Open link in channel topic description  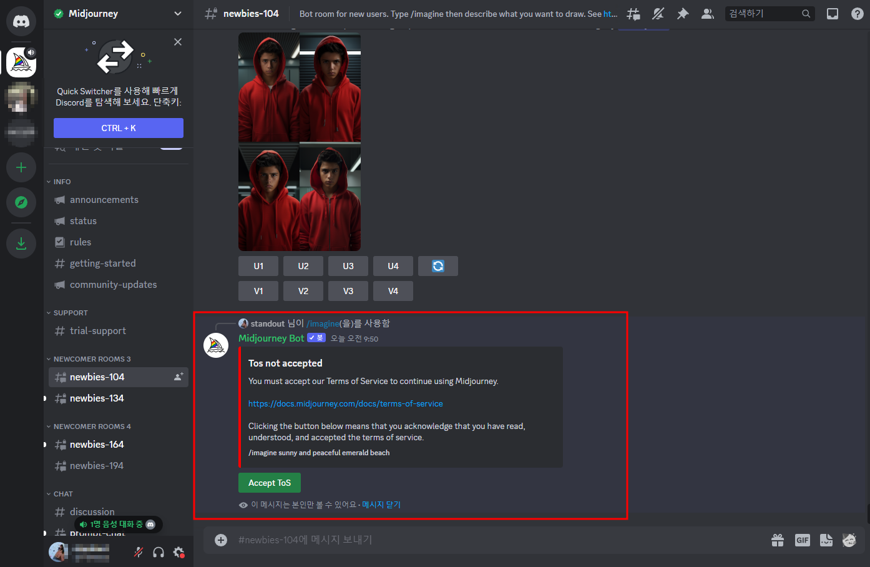pyautogui.click(x=610, y=14)
